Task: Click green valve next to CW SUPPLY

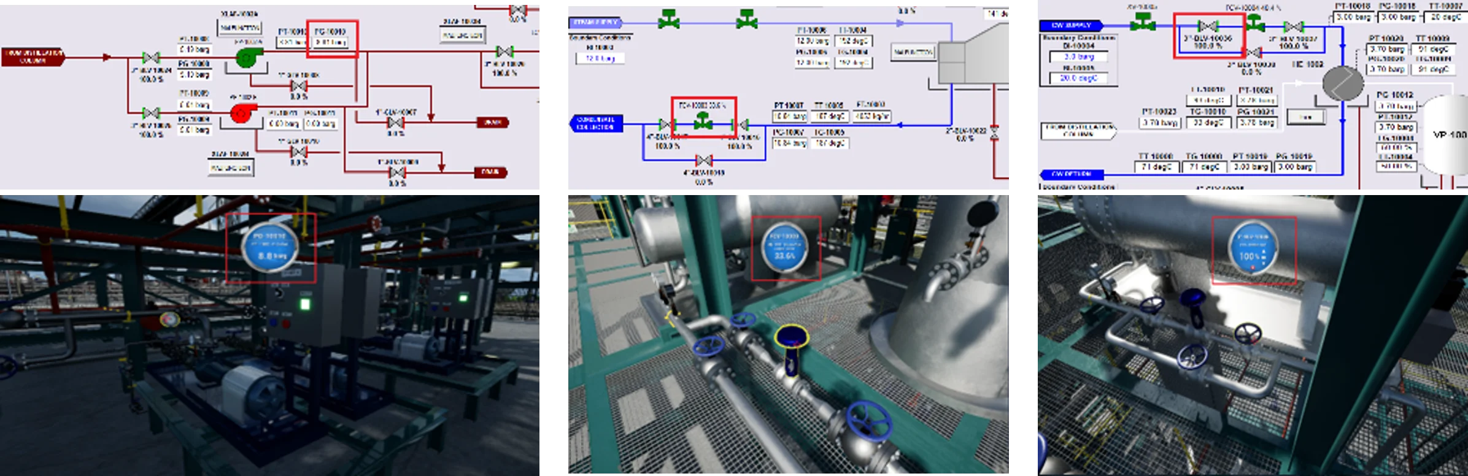Action: coord(1142,23)
